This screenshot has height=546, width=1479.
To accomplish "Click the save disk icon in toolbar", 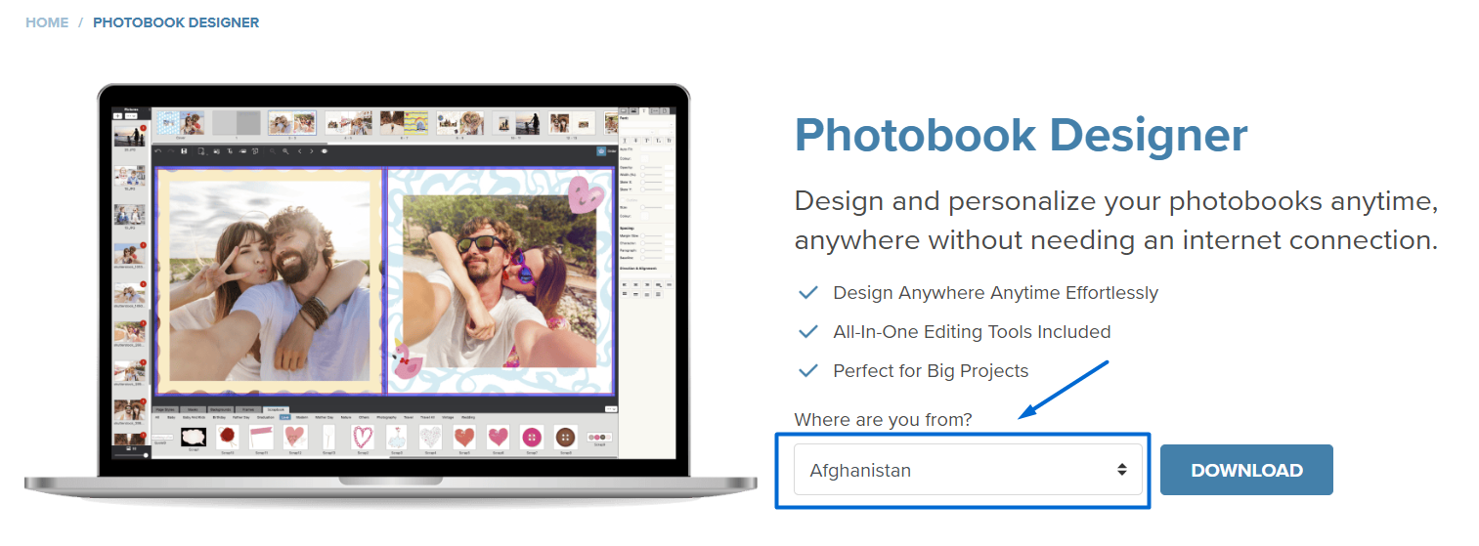I will pos(184,151).
